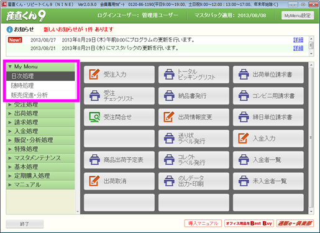The height and width of the screenshot is (233, 320).
Task: Open 受注チェックリスト printer icon
Action: point(94,96)
